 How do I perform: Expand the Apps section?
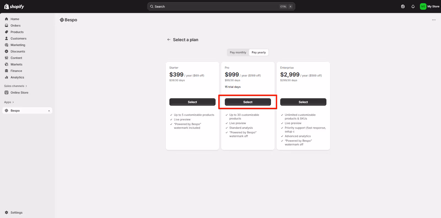coord(9,102)
